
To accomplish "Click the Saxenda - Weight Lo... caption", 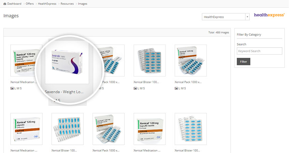I will (x=64, y=92).
